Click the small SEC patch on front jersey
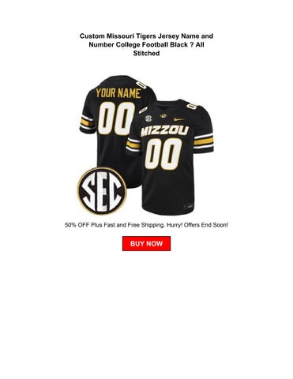The width and height of the screenshot is (293, 379). coord(148,118)
